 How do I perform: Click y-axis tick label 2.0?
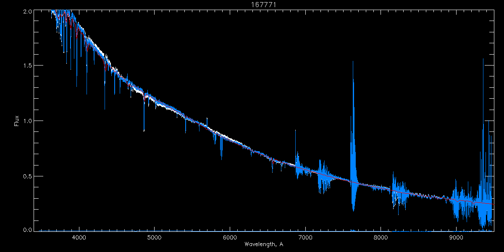pyautogui.click(x=27, y=12)
